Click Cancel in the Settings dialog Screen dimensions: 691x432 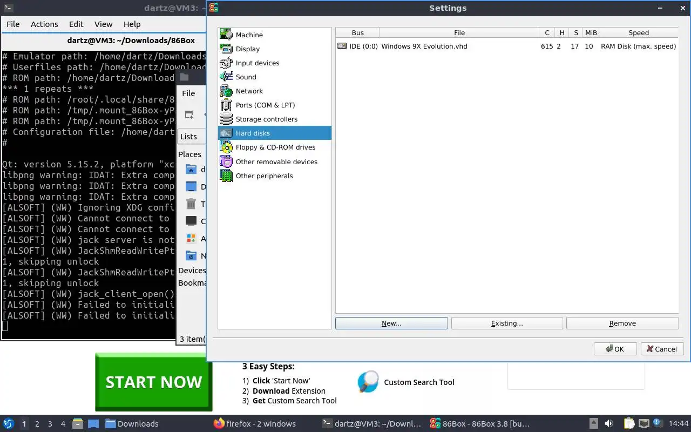pos(662,349)
